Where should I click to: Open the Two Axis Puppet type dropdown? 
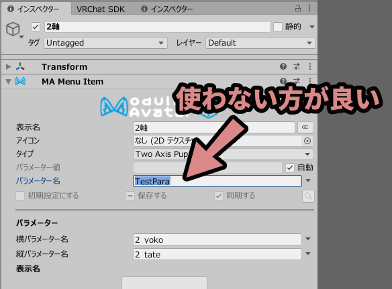click(224, 154)
